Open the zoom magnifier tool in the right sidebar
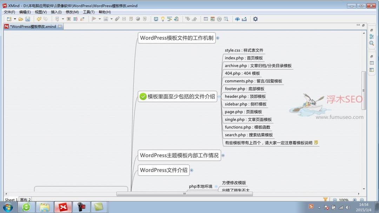 pyautogui.click(x=372, y=43)
